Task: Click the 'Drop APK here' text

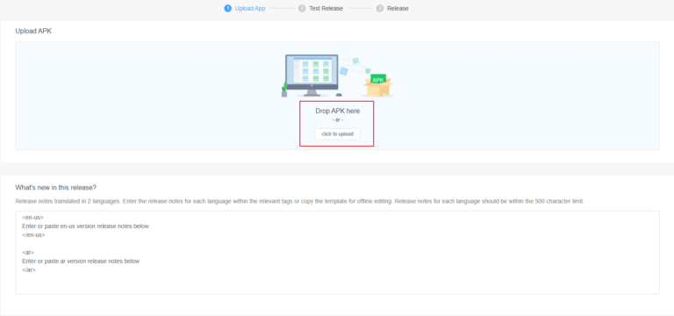Action: 337,111
